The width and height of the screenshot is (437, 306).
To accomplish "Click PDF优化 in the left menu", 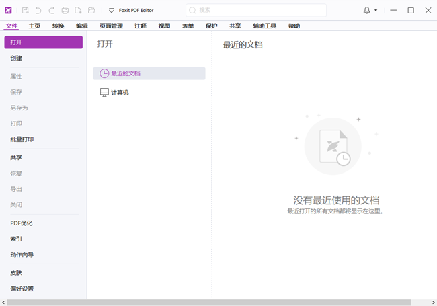I will pos(22,223).
